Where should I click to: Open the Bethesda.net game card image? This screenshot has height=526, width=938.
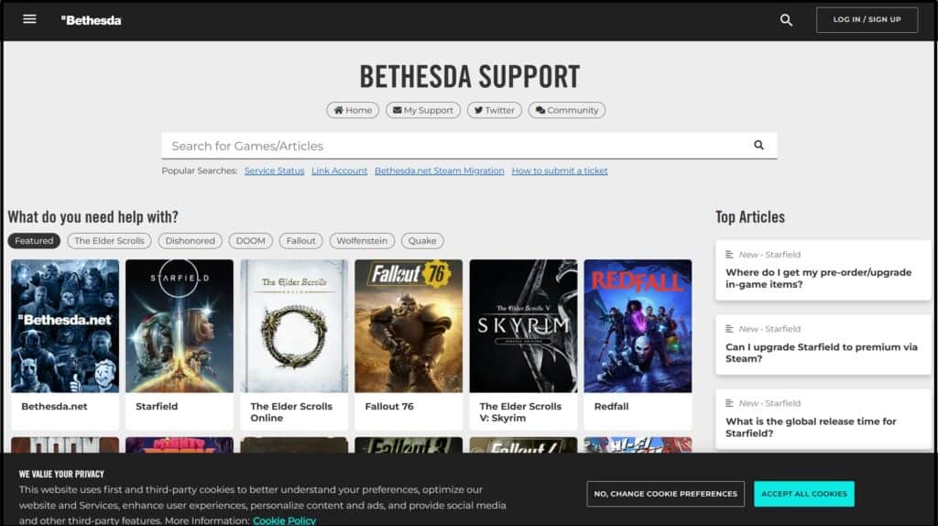pyautogui.click(x=65, y=326)
